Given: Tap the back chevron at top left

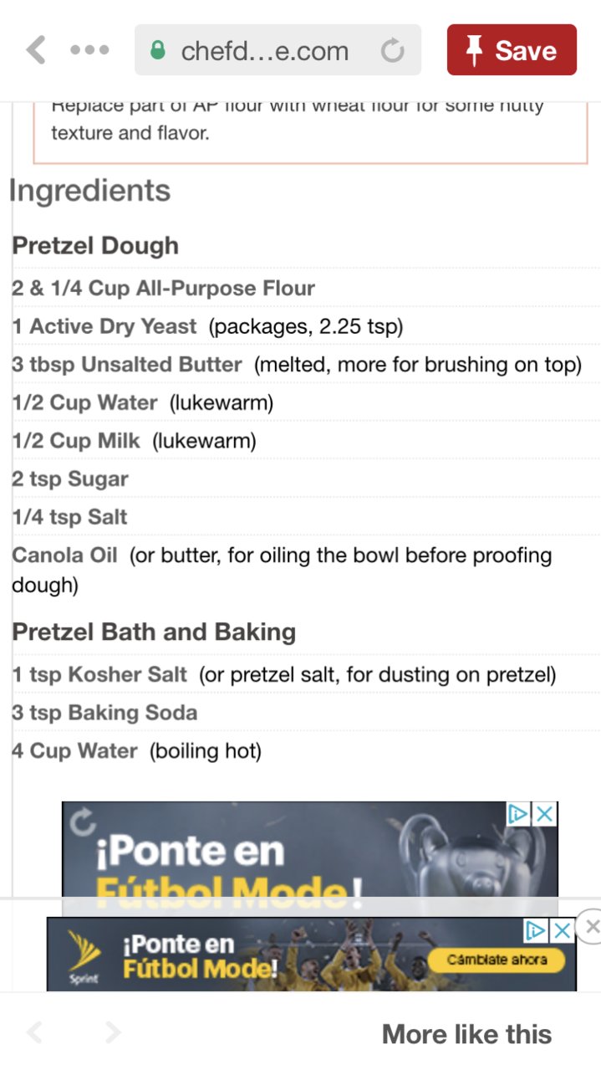Looking at the screenshot, I should [36, 50].
